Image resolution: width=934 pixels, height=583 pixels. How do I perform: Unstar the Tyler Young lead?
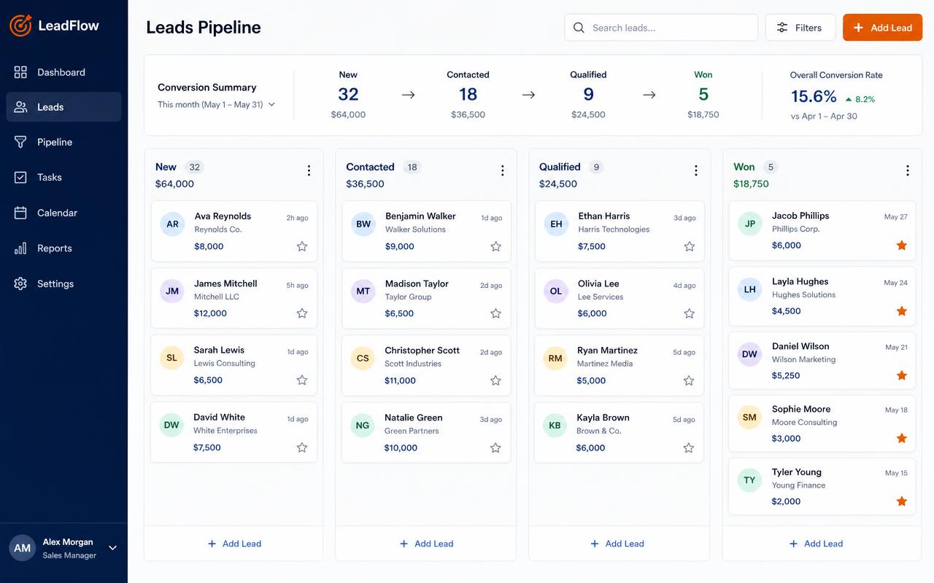tap(901, 501)
